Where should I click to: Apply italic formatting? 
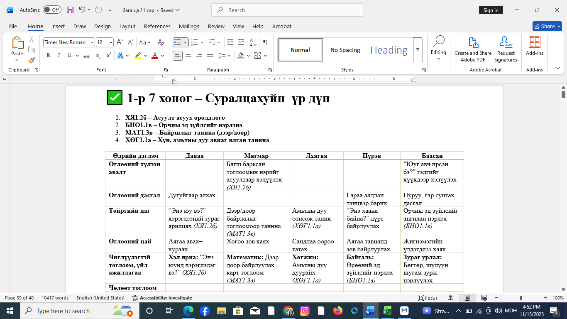click(59, 55)
